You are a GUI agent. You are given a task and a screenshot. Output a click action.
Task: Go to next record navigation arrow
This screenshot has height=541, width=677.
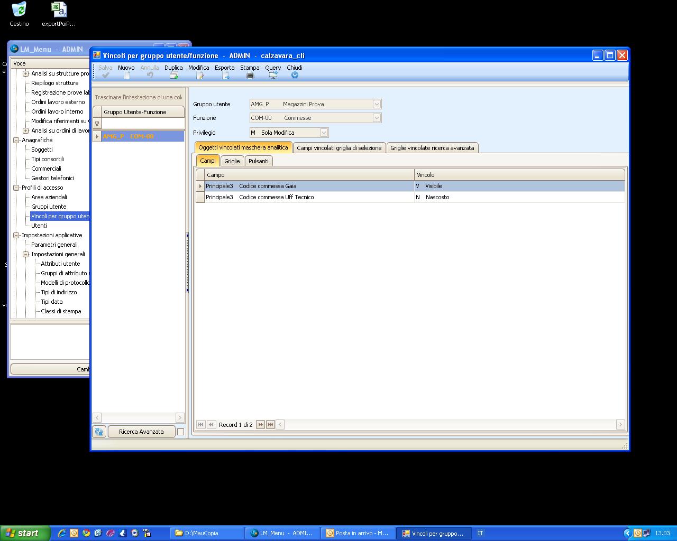coord(260,424)
